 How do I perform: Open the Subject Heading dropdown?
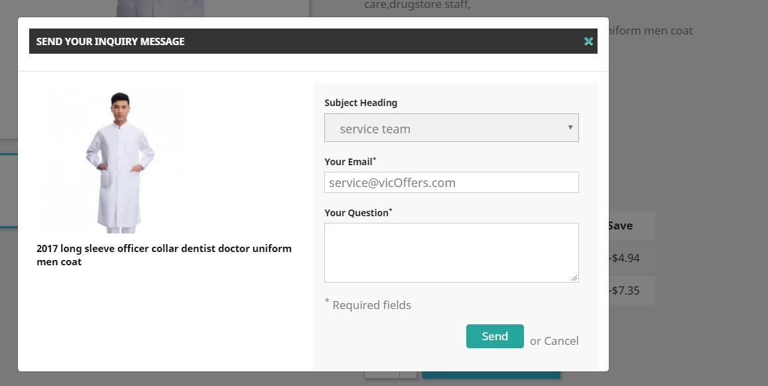point(451,128)
